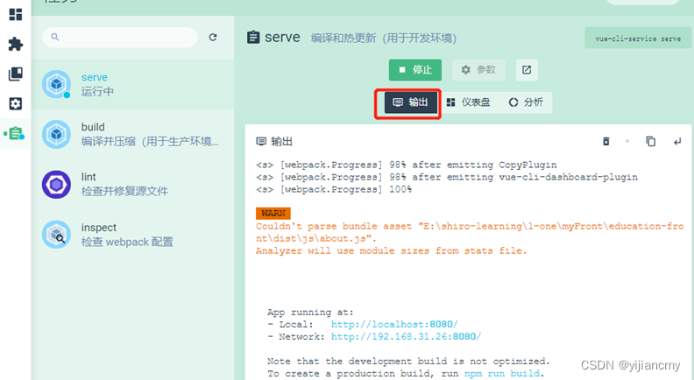Clear the output with trash icon

pyautogui.click(x=605, y=142)
